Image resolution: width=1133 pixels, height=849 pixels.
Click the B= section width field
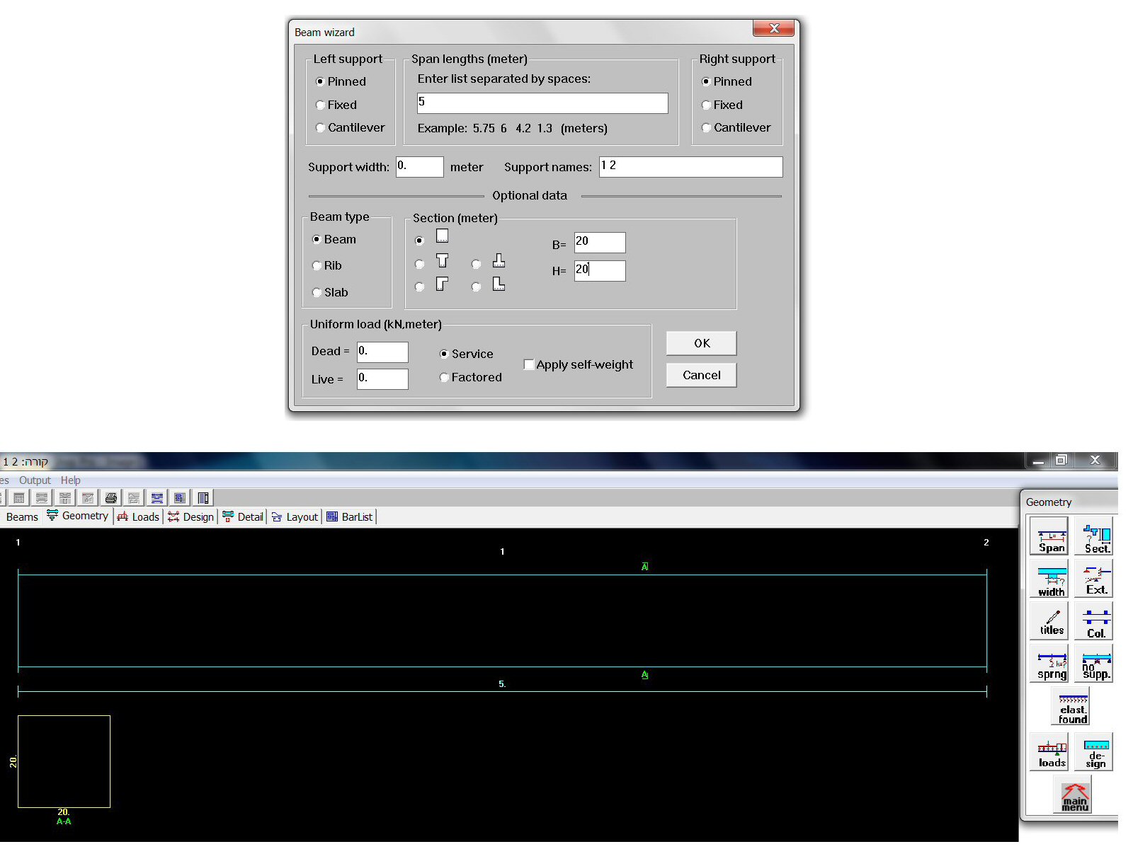(x=600, y=242)
